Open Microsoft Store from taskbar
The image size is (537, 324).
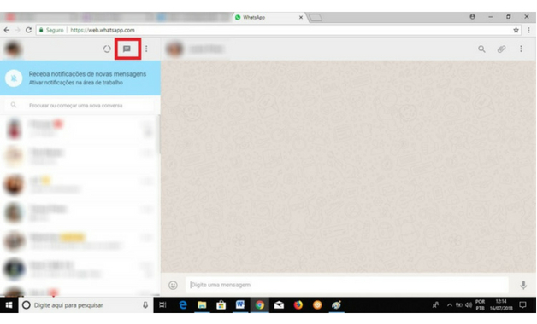pos(221,305)
